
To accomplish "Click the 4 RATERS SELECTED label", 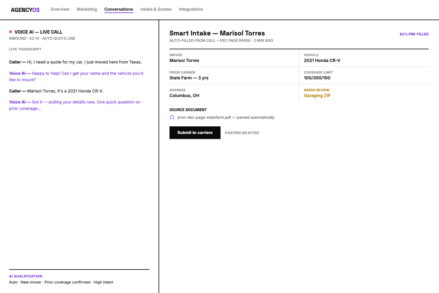I will [x=242, y=133].
